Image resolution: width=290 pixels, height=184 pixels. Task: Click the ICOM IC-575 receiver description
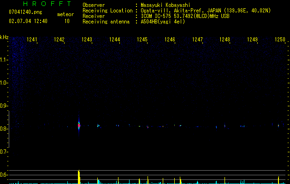click(185, 16)
